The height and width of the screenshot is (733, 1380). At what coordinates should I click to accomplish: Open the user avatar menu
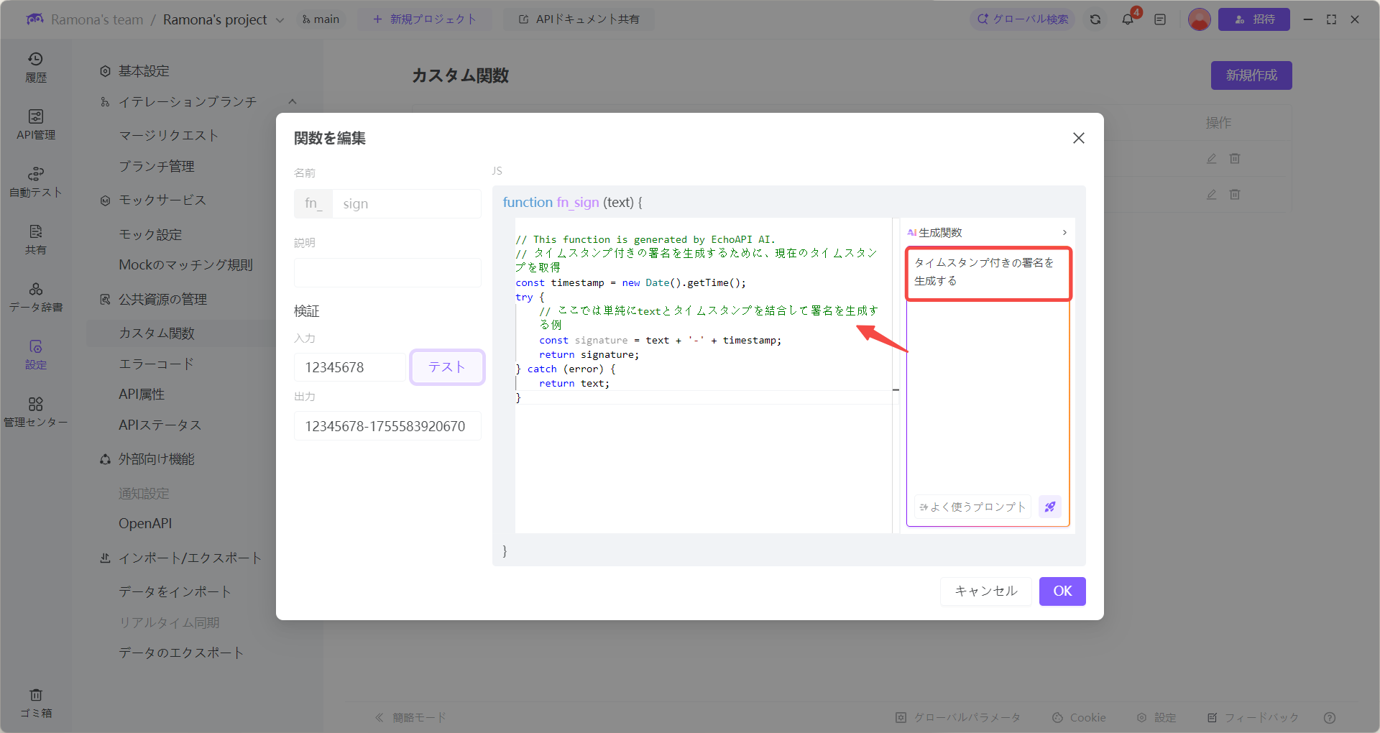(x=1199, y=19)
